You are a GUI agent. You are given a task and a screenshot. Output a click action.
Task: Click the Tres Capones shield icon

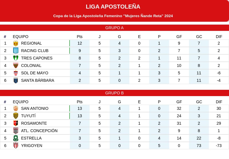16,58
